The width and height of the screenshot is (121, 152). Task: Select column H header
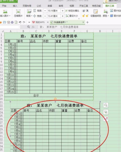point(100,31)
